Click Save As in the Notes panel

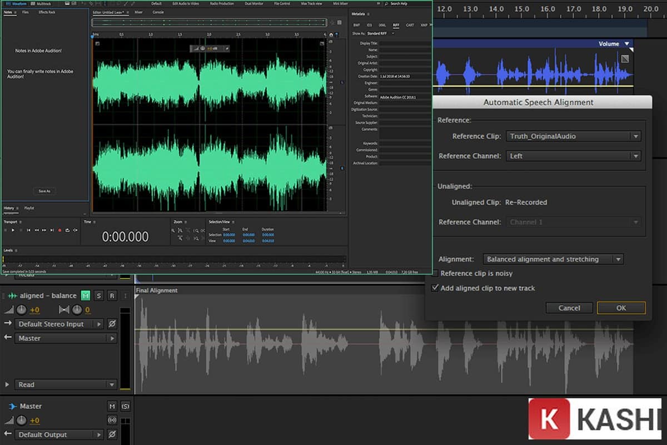click(44, 191)
